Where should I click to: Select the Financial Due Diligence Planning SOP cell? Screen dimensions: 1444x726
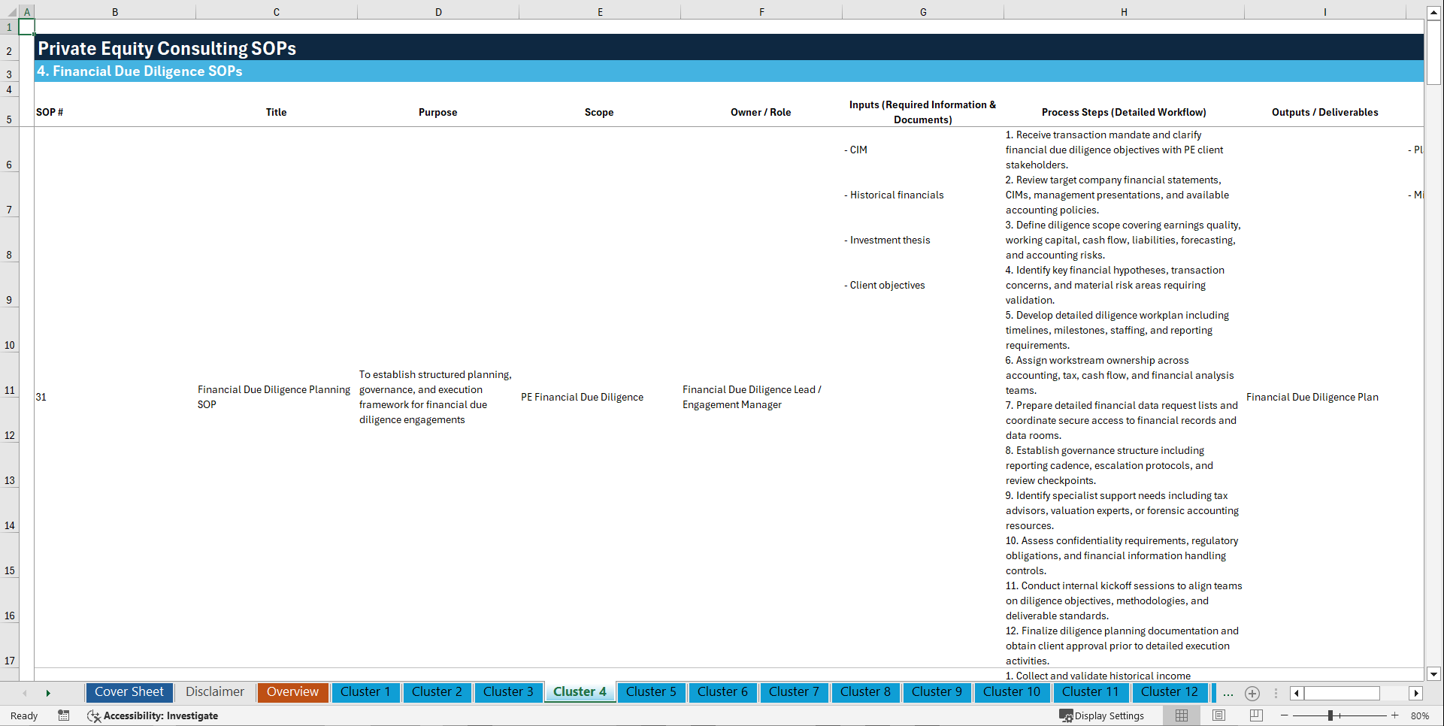277,397
